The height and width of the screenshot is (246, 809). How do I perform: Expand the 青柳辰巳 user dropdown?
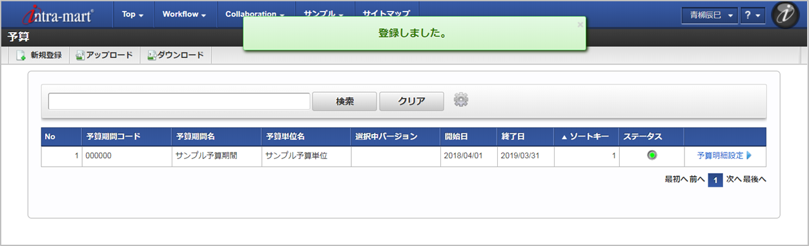[x=710, y=15]
